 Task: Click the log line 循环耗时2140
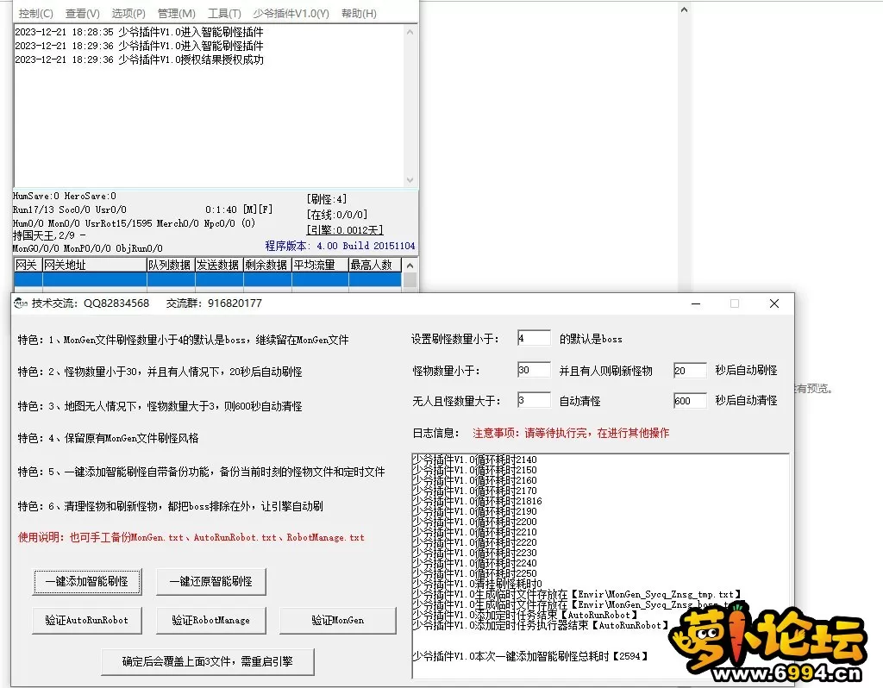tap(475, 460)
